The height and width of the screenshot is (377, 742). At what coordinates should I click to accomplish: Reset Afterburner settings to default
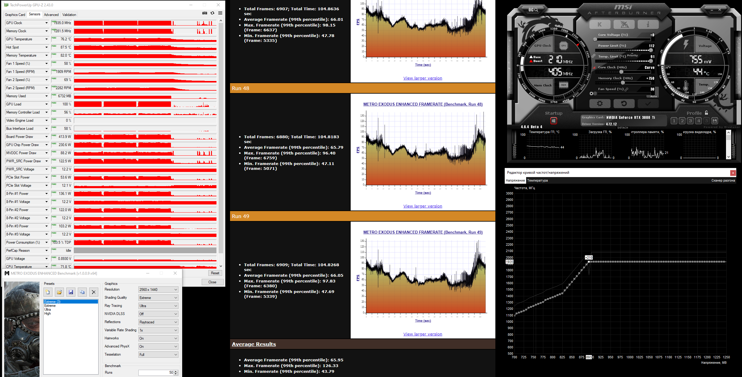coord(624,103)
